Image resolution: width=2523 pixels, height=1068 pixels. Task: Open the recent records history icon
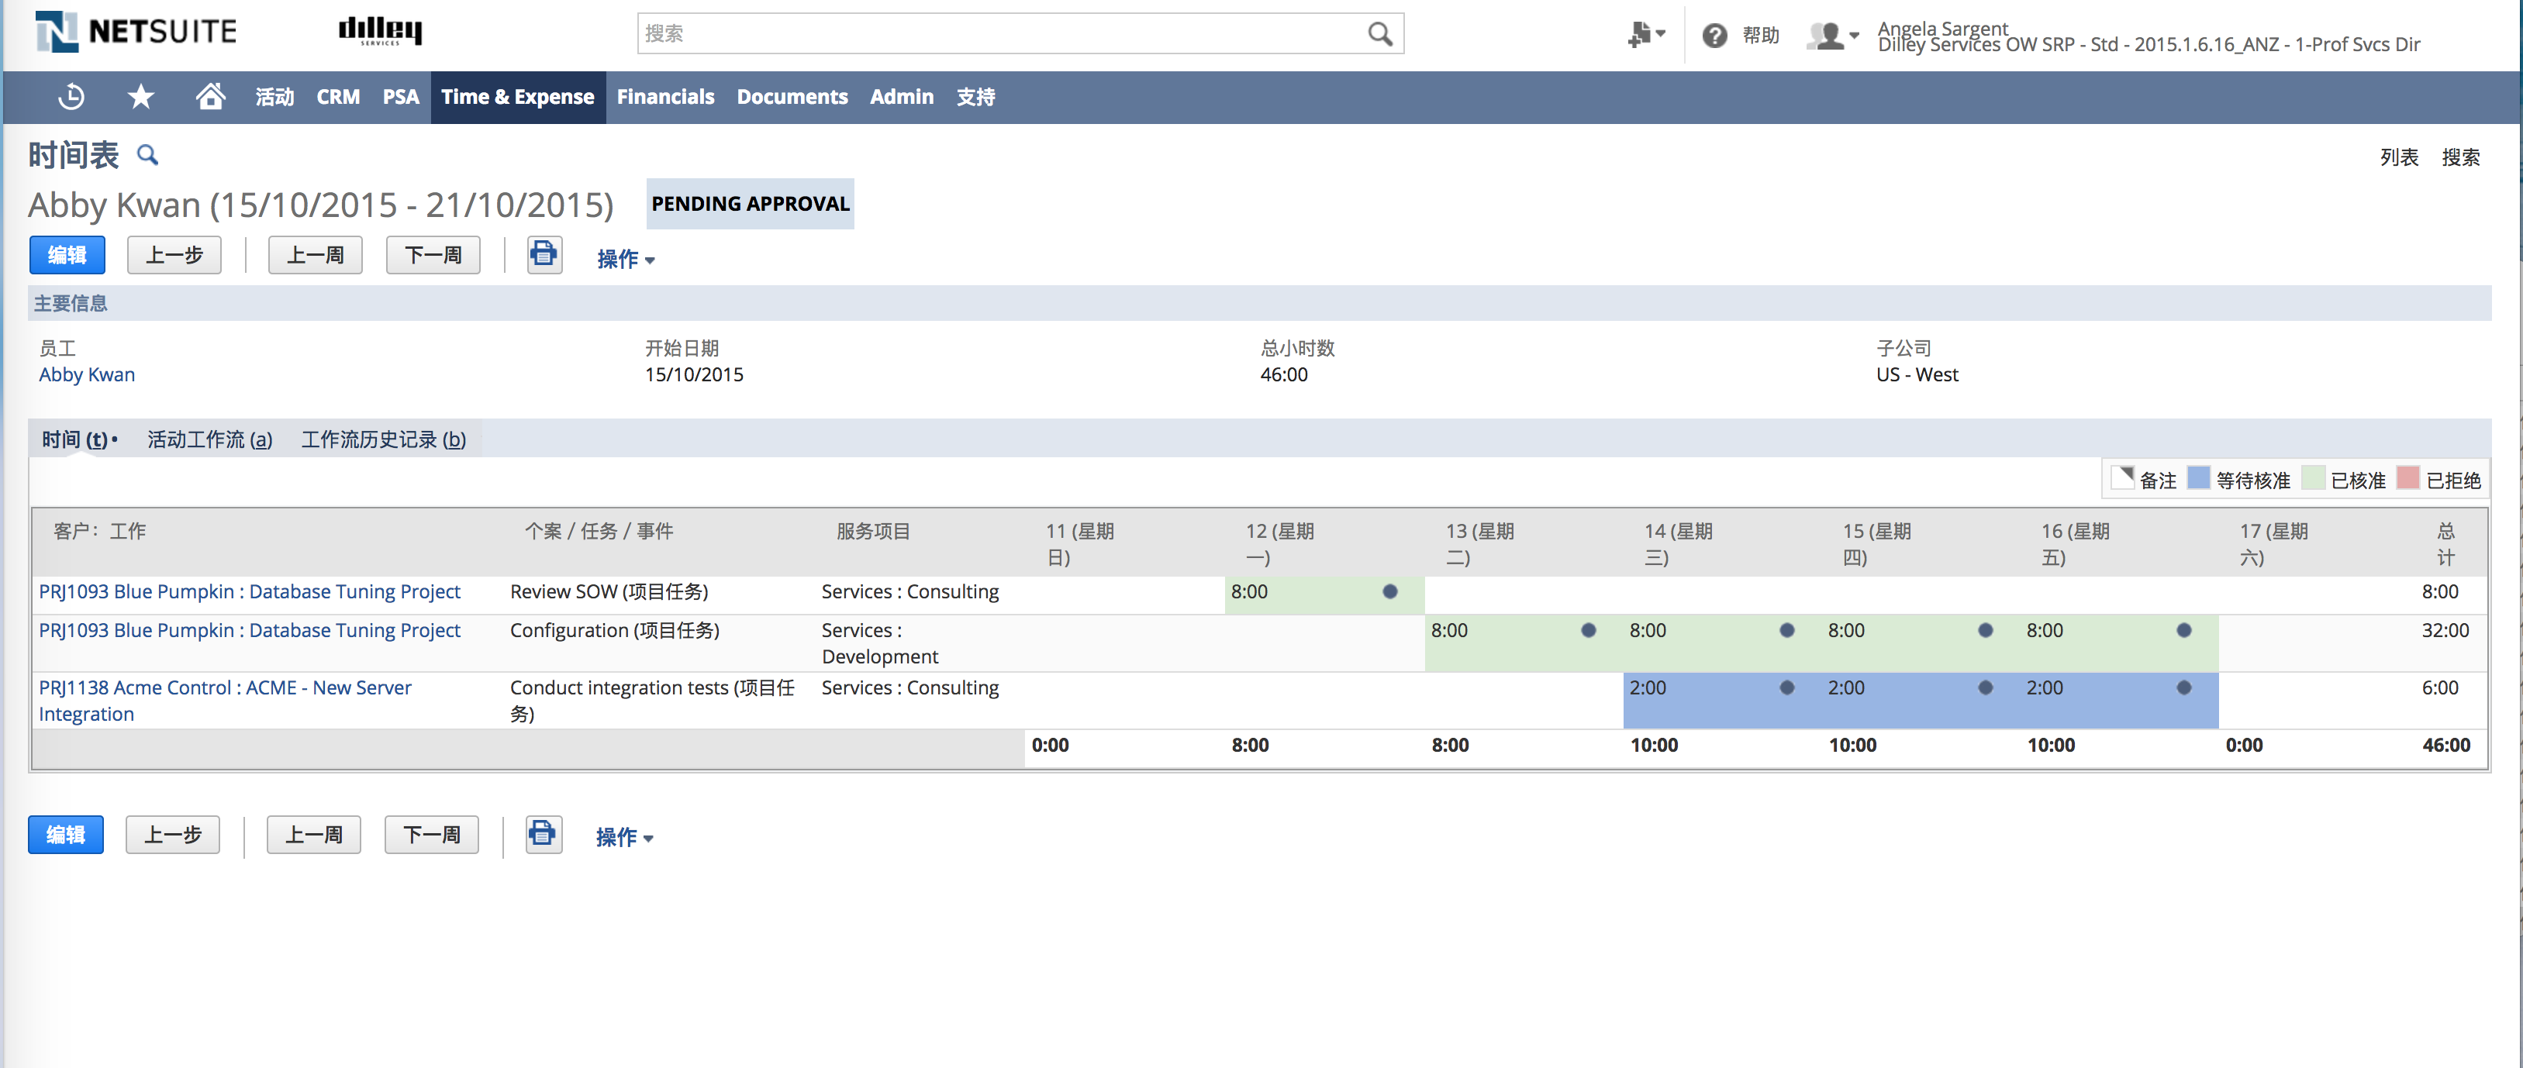pyautogui.click(x=71, y=96)
